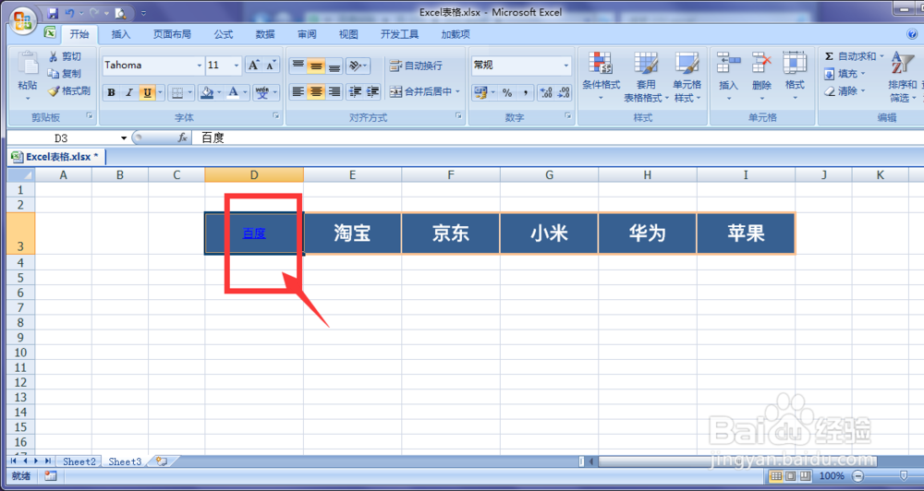Toggle Italic formatting
Image resolution: width=924 pixels, height=491 pixels.
point(129,92)
